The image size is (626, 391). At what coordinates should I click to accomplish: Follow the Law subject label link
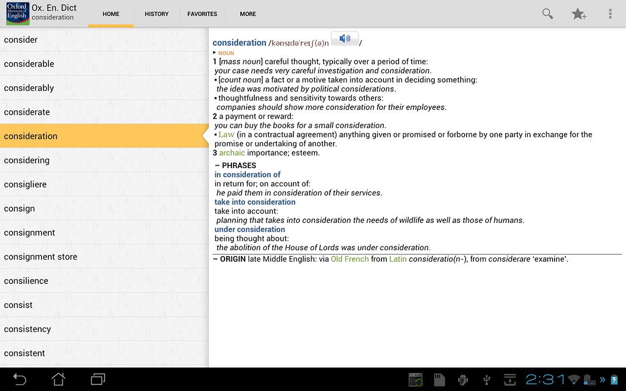coord(226,134)
